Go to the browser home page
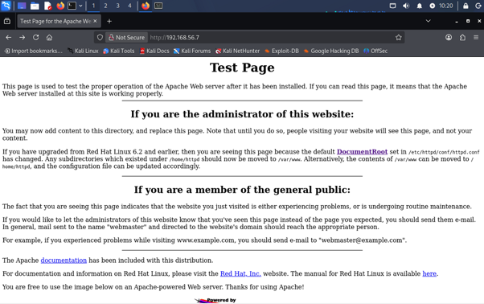484x304 pixels. click(49, 37)
